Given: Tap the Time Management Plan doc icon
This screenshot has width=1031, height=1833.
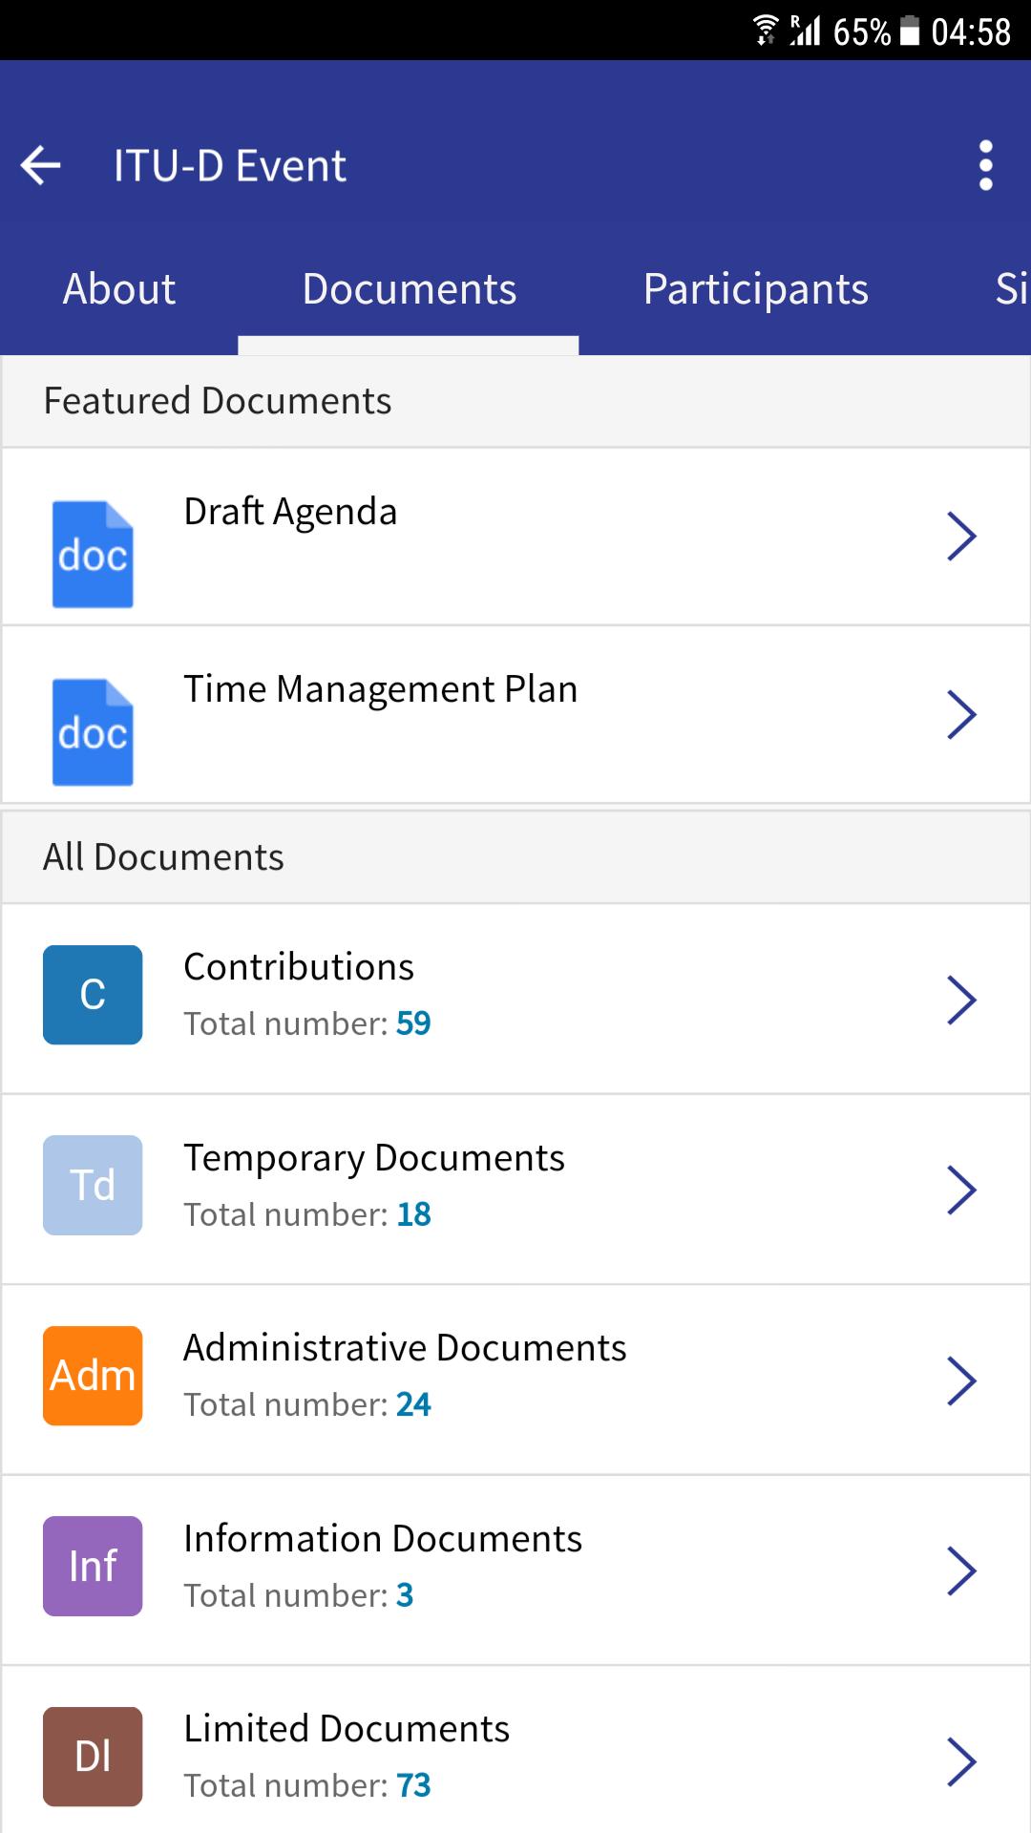Looking at the screenshot, I should click(x=93, y=732).
